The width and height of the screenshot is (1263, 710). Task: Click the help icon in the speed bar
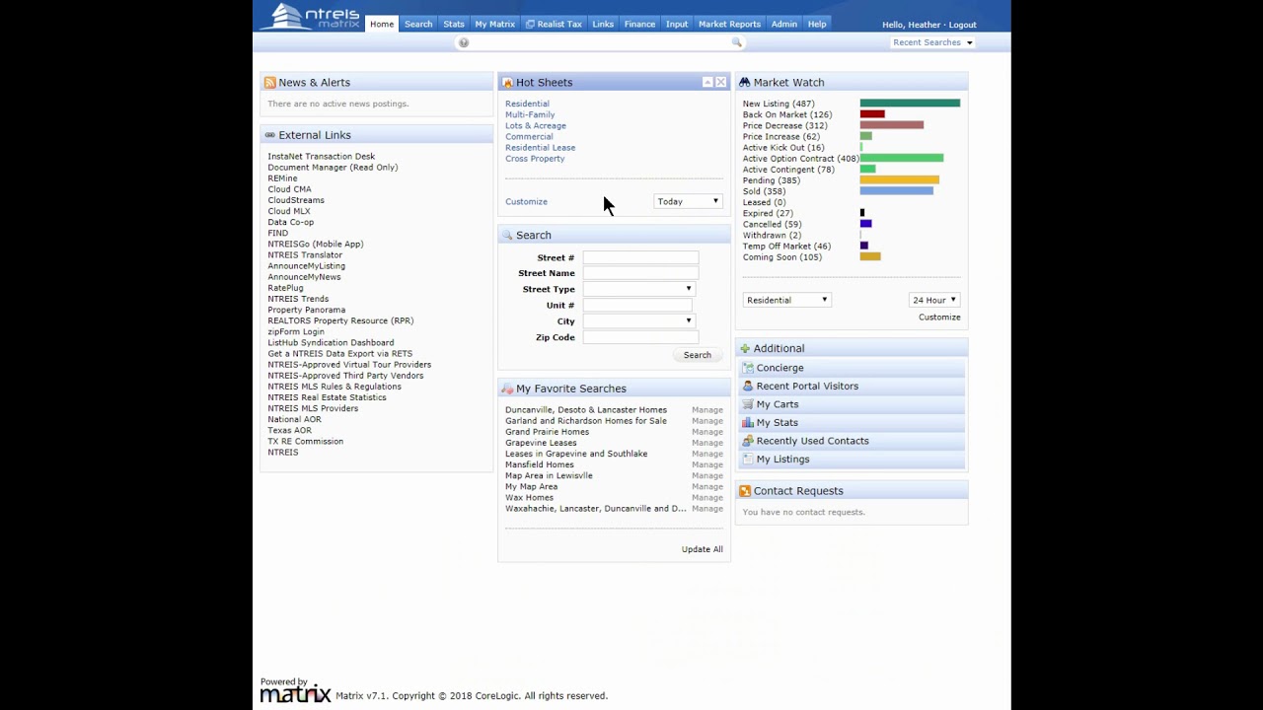pos(464,42)
